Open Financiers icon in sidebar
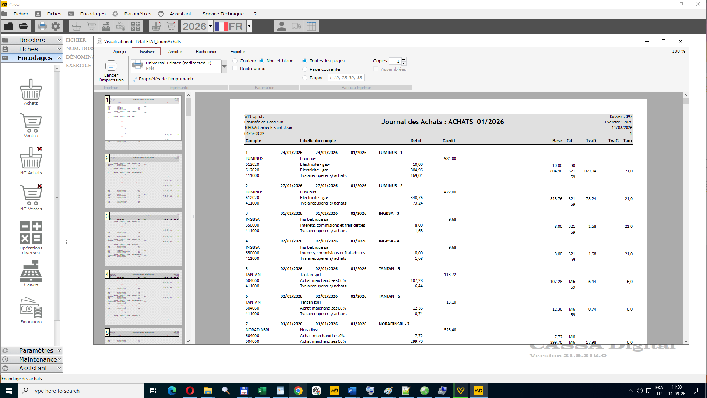The width and height of the screenshot is (707, 398). pos(31,308)
